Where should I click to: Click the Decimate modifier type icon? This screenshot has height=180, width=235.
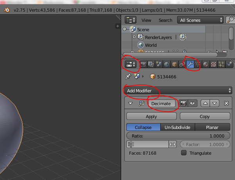[142, 103]
